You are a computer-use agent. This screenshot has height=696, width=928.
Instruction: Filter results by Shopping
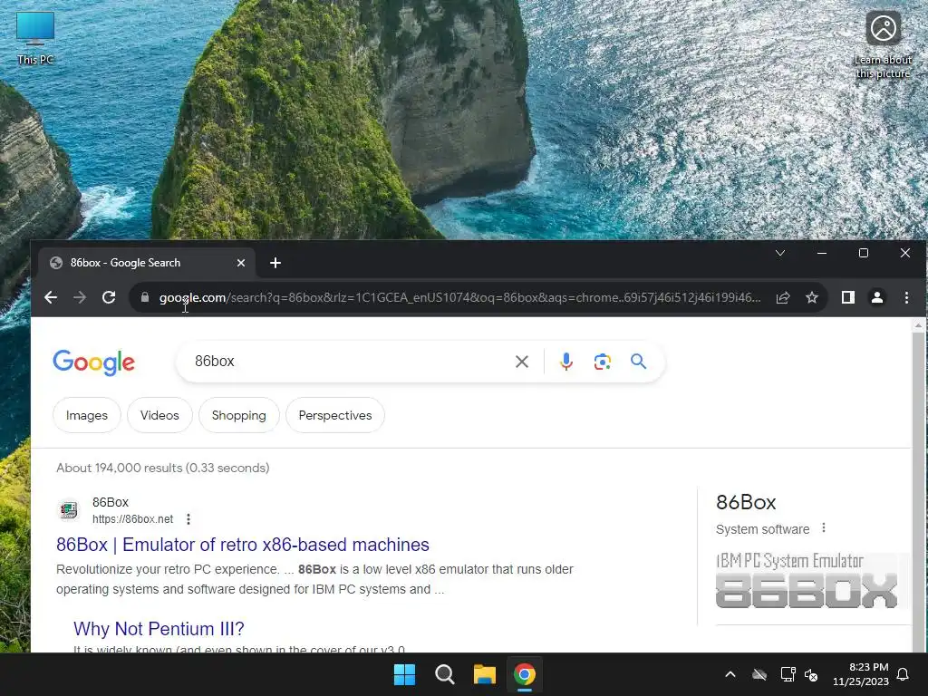[x=239, y=415]
